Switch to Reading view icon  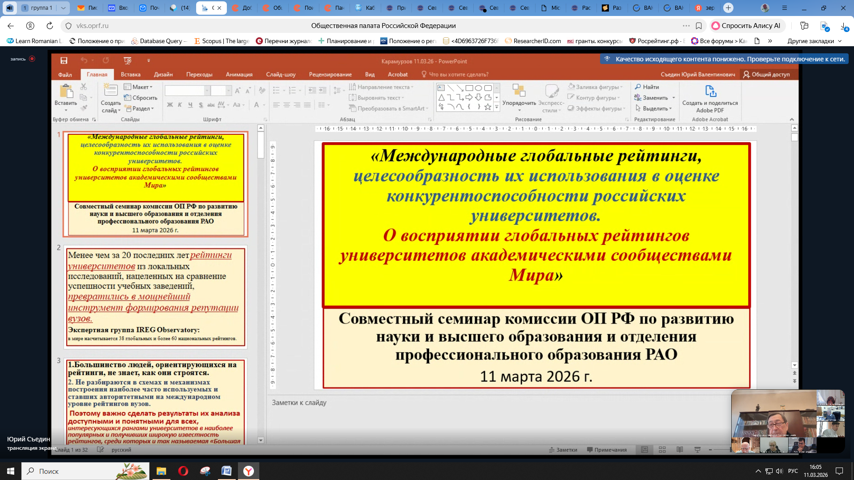pos(680,450)
